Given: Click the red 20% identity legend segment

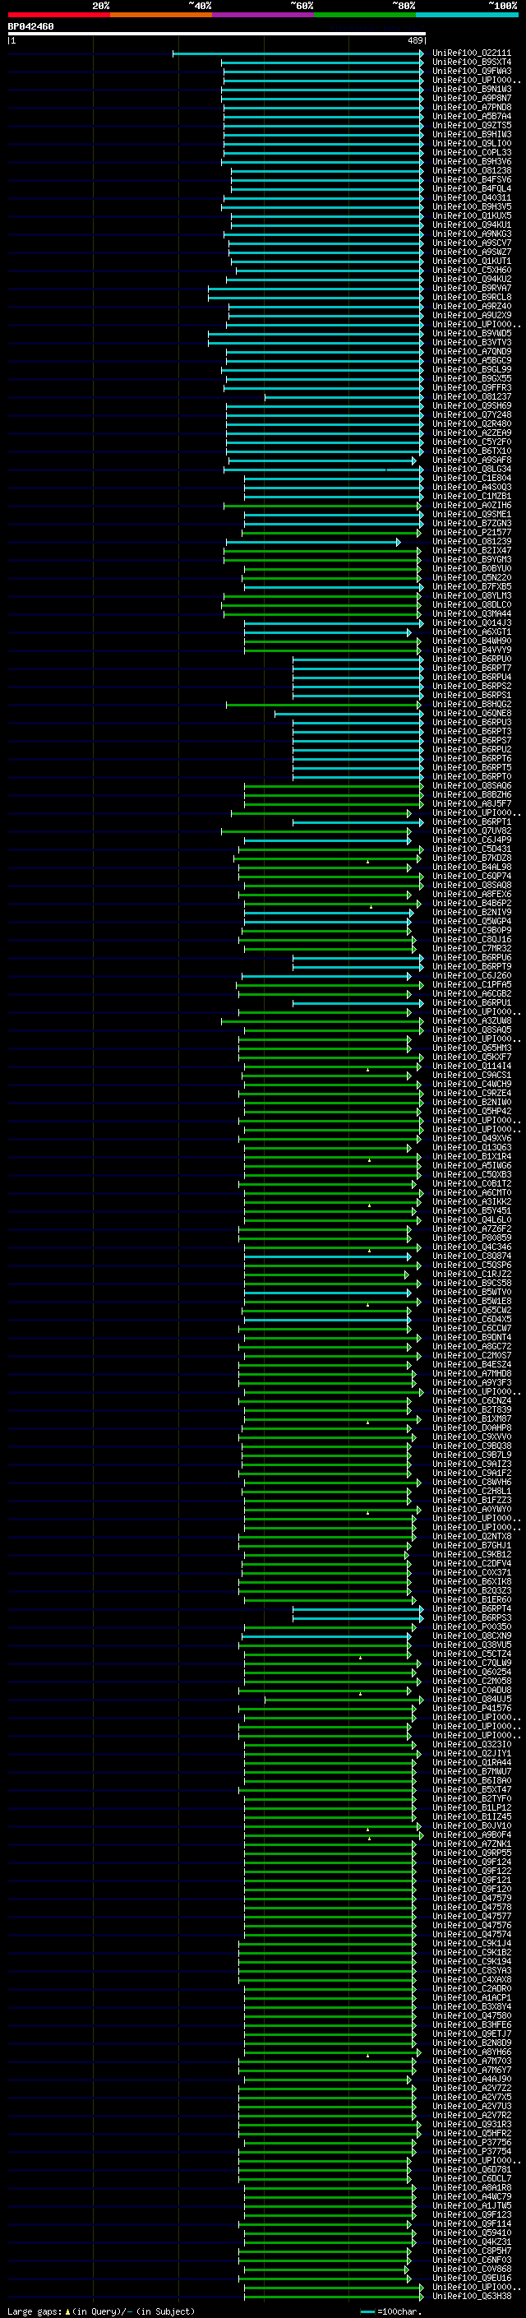Looking at the screenshot, I should click(58, 15).
